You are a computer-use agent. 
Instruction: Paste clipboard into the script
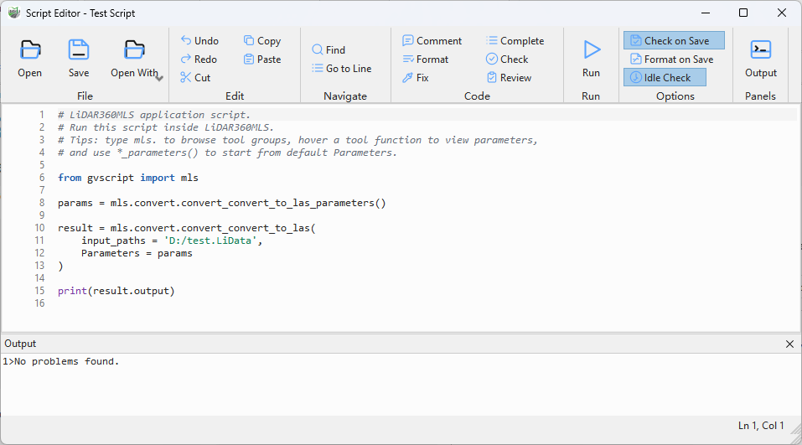click(262, 60)
